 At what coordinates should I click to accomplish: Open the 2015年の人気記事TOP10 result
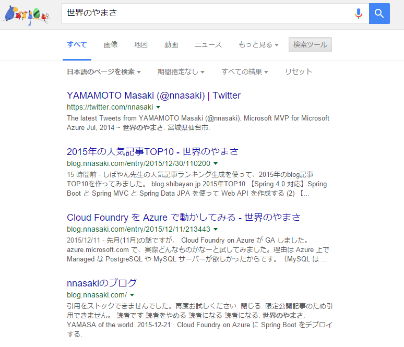(x=152, y=151)
